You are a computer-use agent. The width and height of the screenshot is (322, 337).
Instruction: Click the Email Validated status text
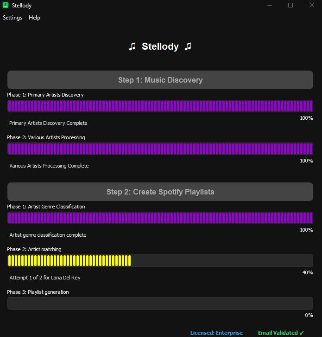click(x=281, y=333)
